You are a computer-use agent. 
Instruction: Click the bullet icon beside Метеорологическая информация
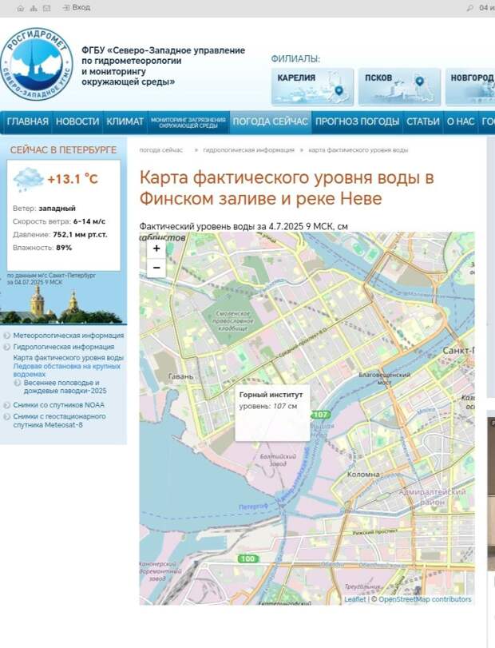pyautogui.click(x=6, y=336)
